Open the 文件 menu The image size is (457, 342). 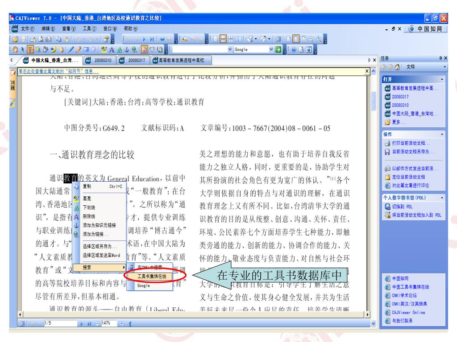(x=27, y=28)
